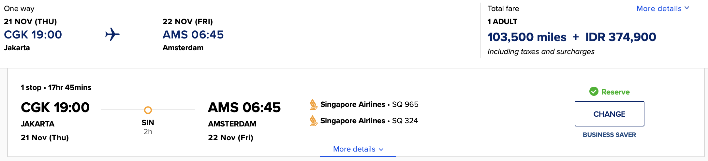Click the Singapore Airlines logo beside SQ 965
The image size is (708, 161).
point(313,105)
